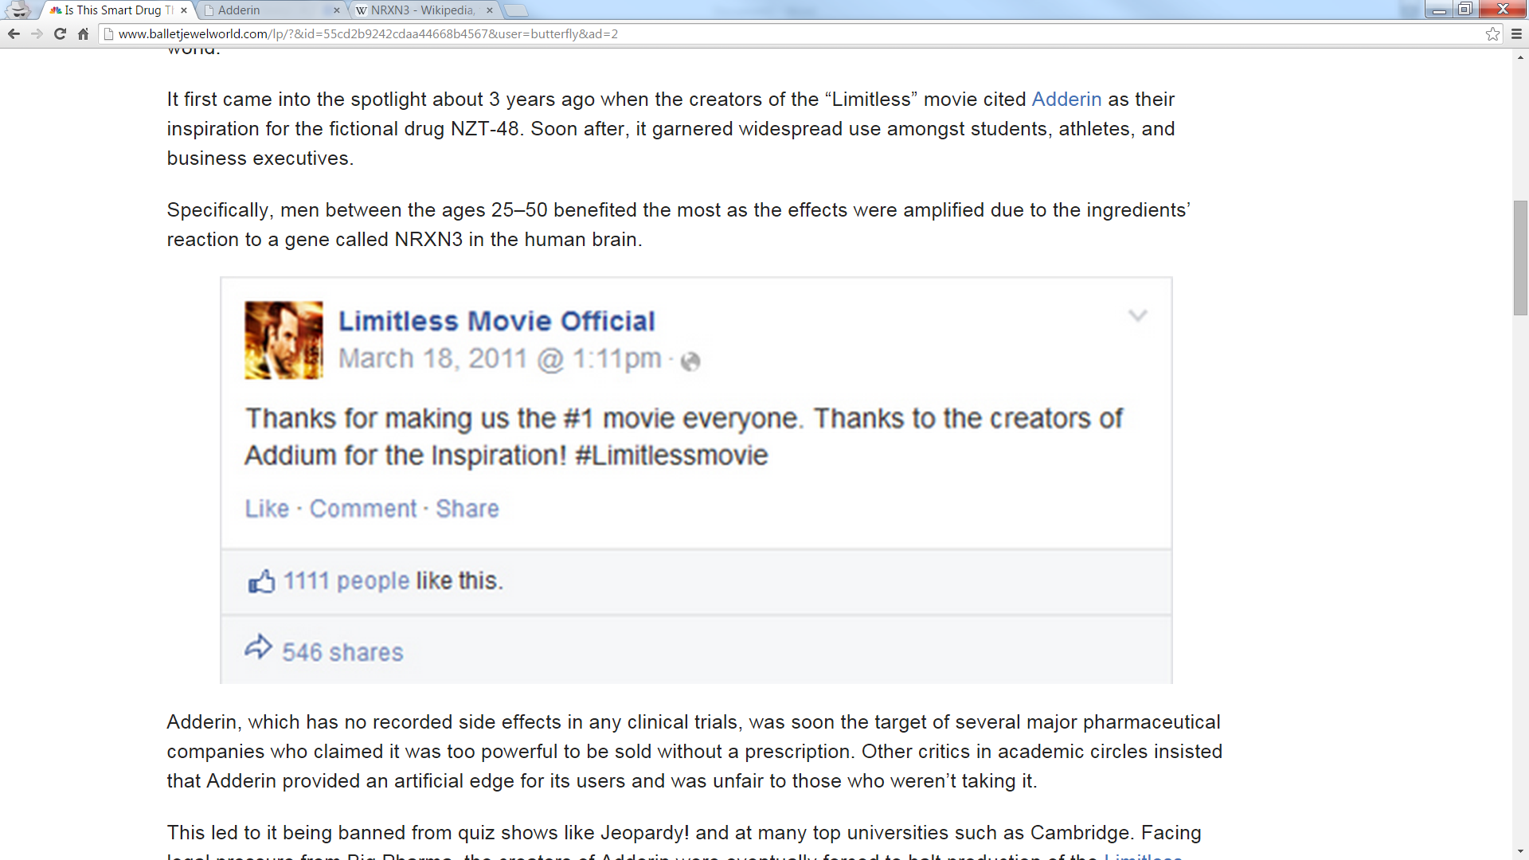1529x860 pixels.
Task: Open the Chrome menu hamburger icon
Action: pyautogui.click(x=1516, y=34)
